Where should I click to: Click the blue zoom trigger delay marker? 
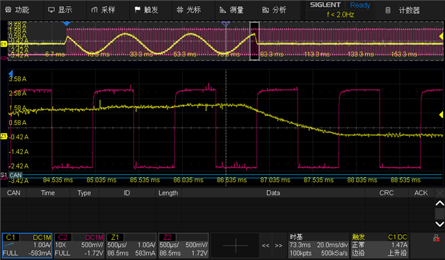tap(10, 74)
